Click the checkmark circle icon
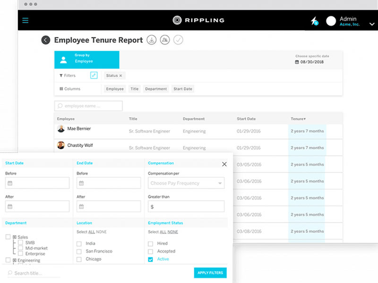The height and width of the screenshot is (283, 378). point(178,40)
